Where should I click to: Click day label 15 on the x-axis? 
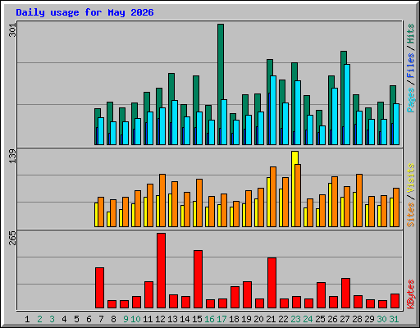[x=197, y=319]
